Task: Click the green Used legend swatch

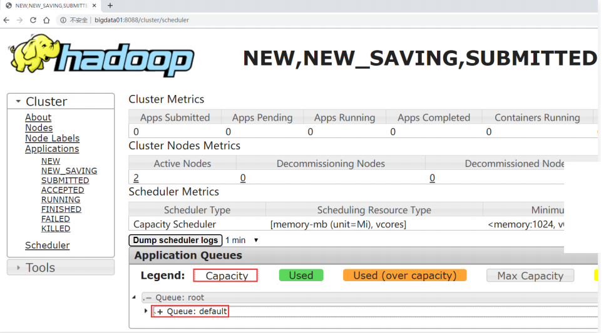Action: [x=301, y=275]
